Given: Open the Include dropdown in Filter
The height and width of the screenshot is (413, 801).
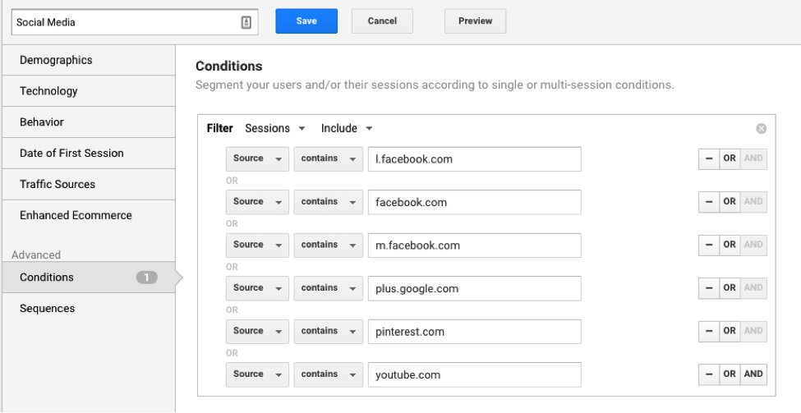Looking at the screenshot, I should [347, 129].
